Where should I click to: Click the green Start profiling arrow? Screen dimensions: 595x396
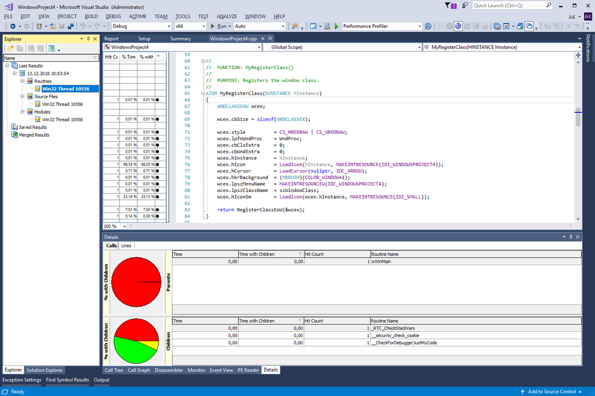click(x=336, y=27)
